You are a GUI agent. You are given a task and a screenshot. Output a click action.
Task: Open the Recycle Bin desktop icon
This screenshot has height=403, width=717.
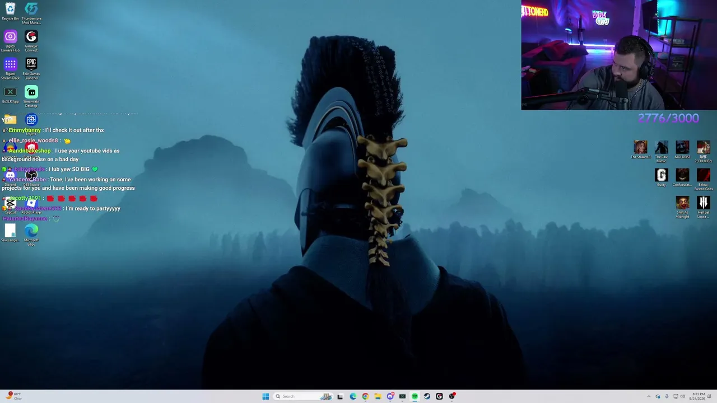10,11
